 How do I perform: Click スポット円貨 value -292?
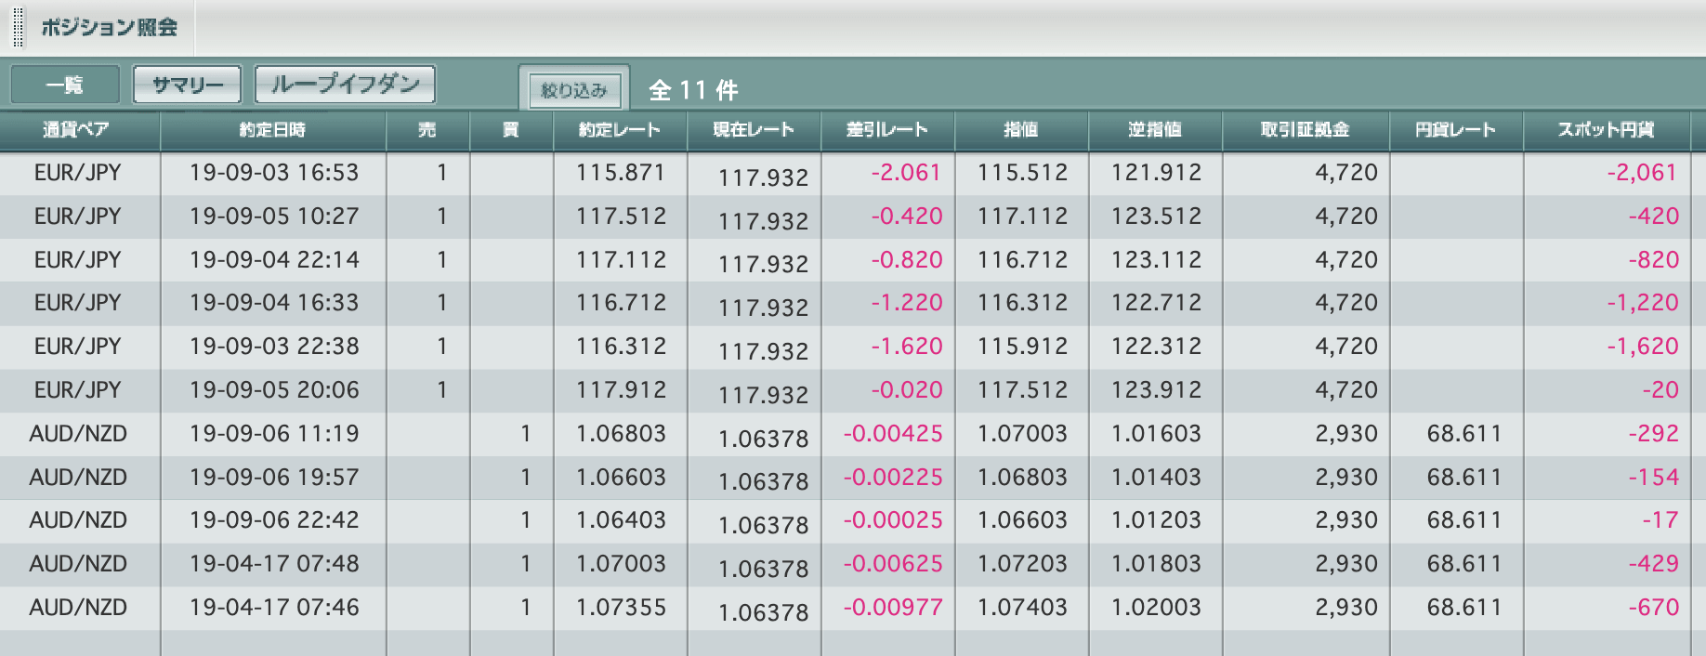[x=1653, y=434]
